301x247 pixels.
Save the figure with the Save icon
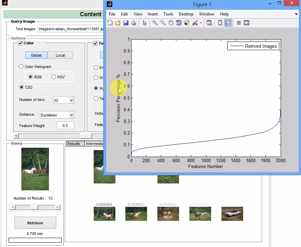[126, 23]
